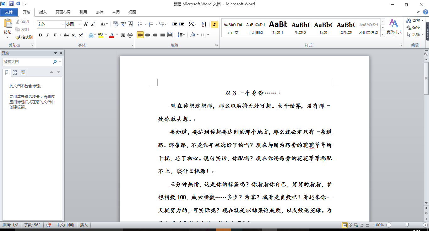429x231 pixels.
Task: Switch to the References (引用) tab
Action: point(83,12)
